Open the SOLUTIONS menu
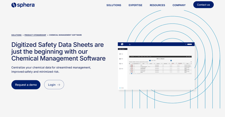 pyautogui.click(x=114, y=5)
